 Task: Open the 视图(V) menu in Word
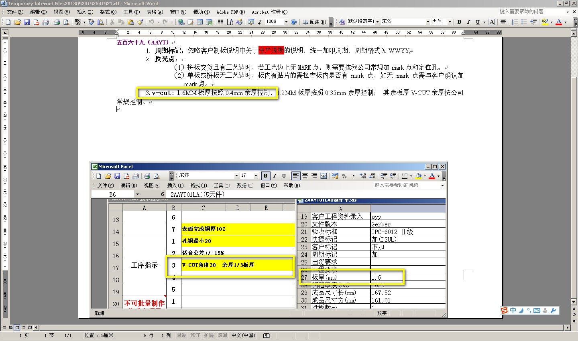point(61,12)
